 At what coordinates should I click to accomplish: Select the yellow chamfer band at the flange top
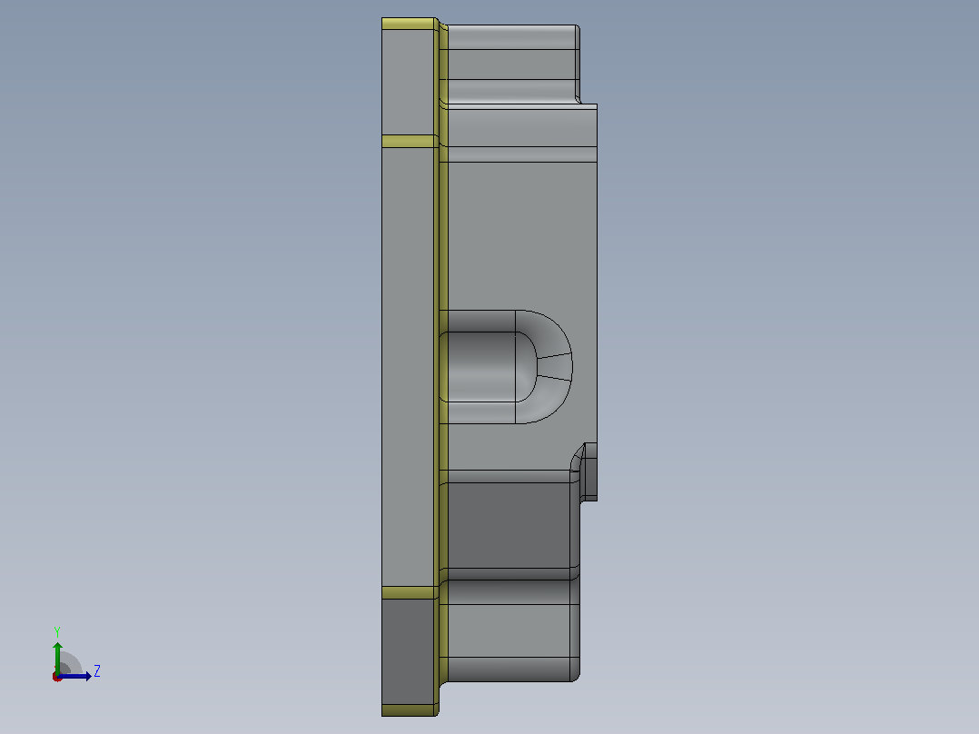click(408, 24)
